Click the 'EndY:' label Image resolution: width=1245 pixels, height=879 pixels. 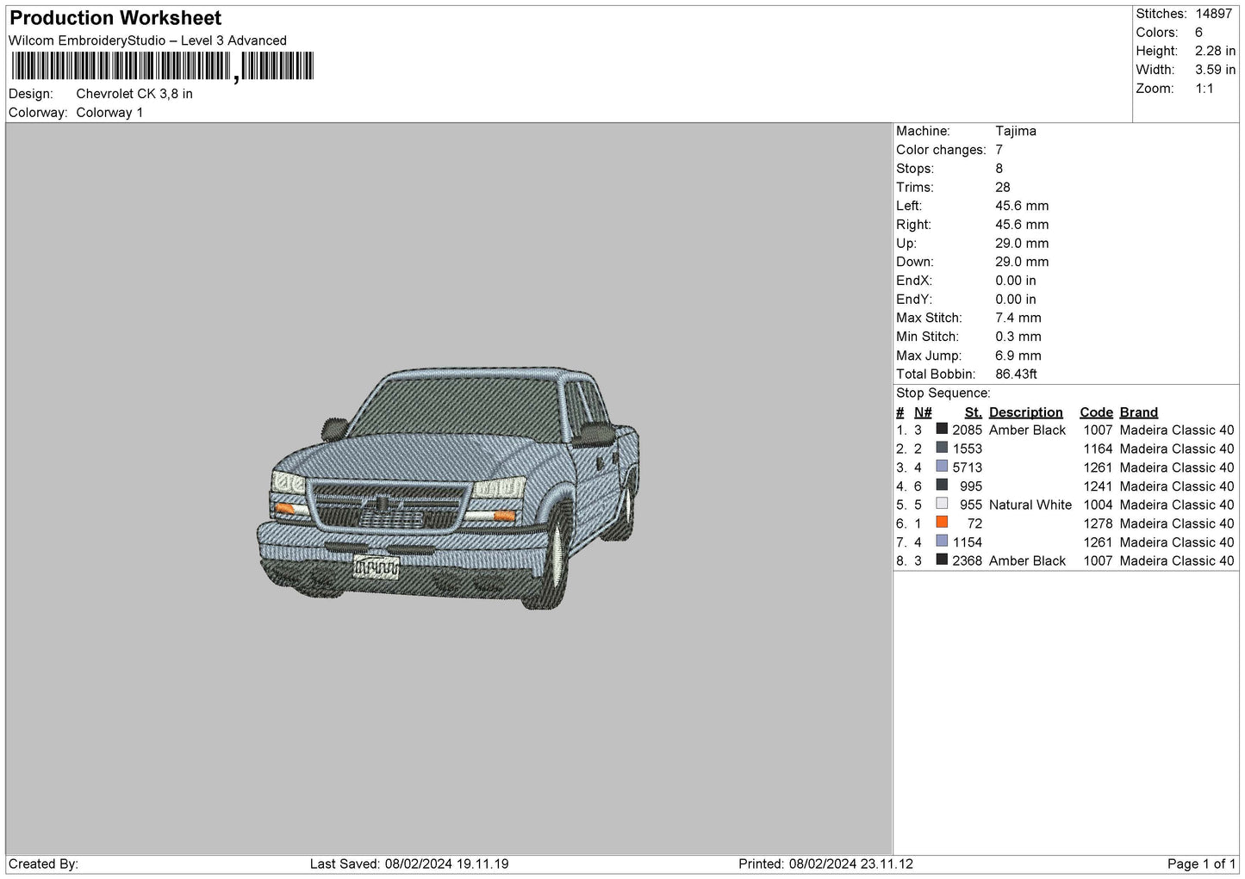[913, 300]
